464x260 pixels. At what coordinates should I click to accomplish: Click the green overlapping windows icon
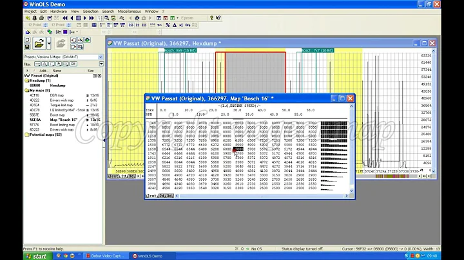click(50, 32)
